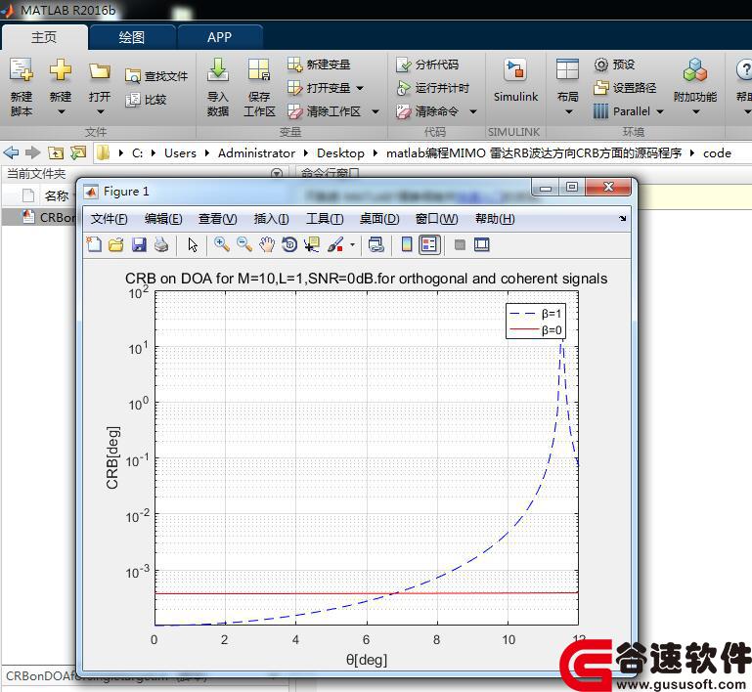Click the yellow plus New (新建) icon
The height and width of the screenshot is (692, 752).
coord(61,70)
